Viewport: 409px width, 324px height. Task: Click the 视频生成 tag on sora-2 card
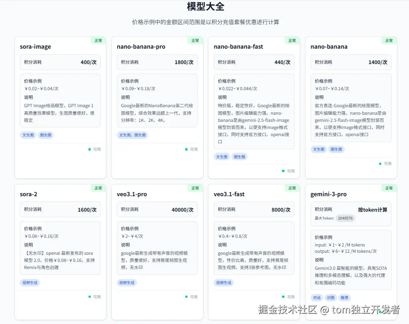30,283
